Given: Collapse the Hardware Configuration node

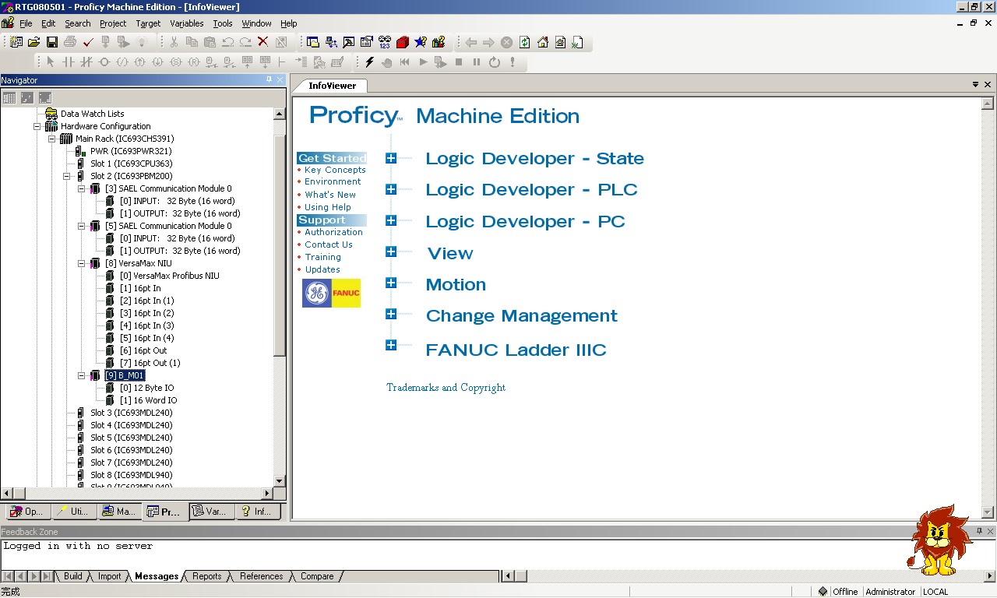Looking at the screenshot, I should 37,126.
